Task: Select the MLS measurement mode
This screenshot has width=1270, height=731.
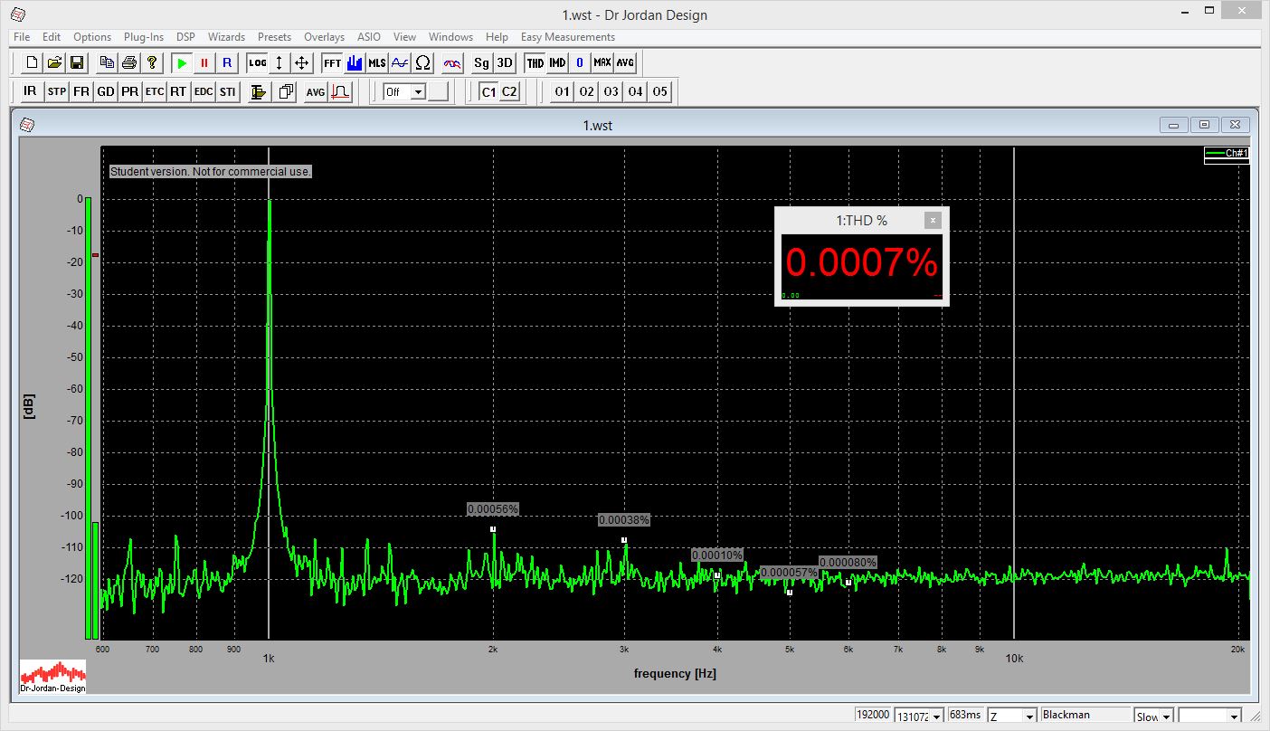Action: (377, 62)
